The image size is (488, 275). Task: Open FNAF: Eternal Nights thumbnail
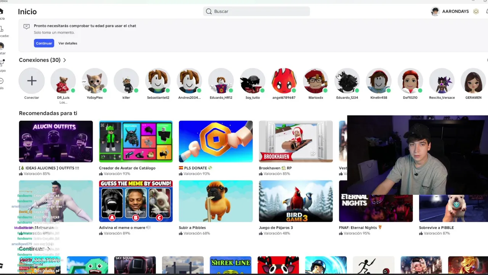[x=376, y=206]
